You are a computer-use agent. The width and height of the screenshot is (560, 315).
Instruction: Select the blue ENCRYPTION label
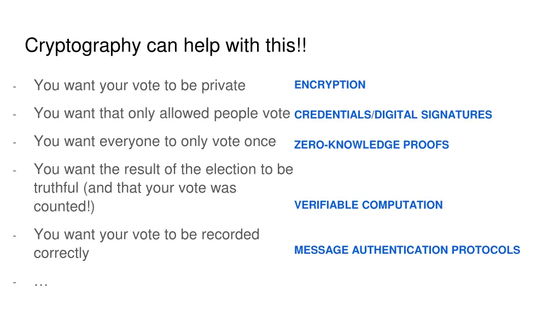click(330, 85)
